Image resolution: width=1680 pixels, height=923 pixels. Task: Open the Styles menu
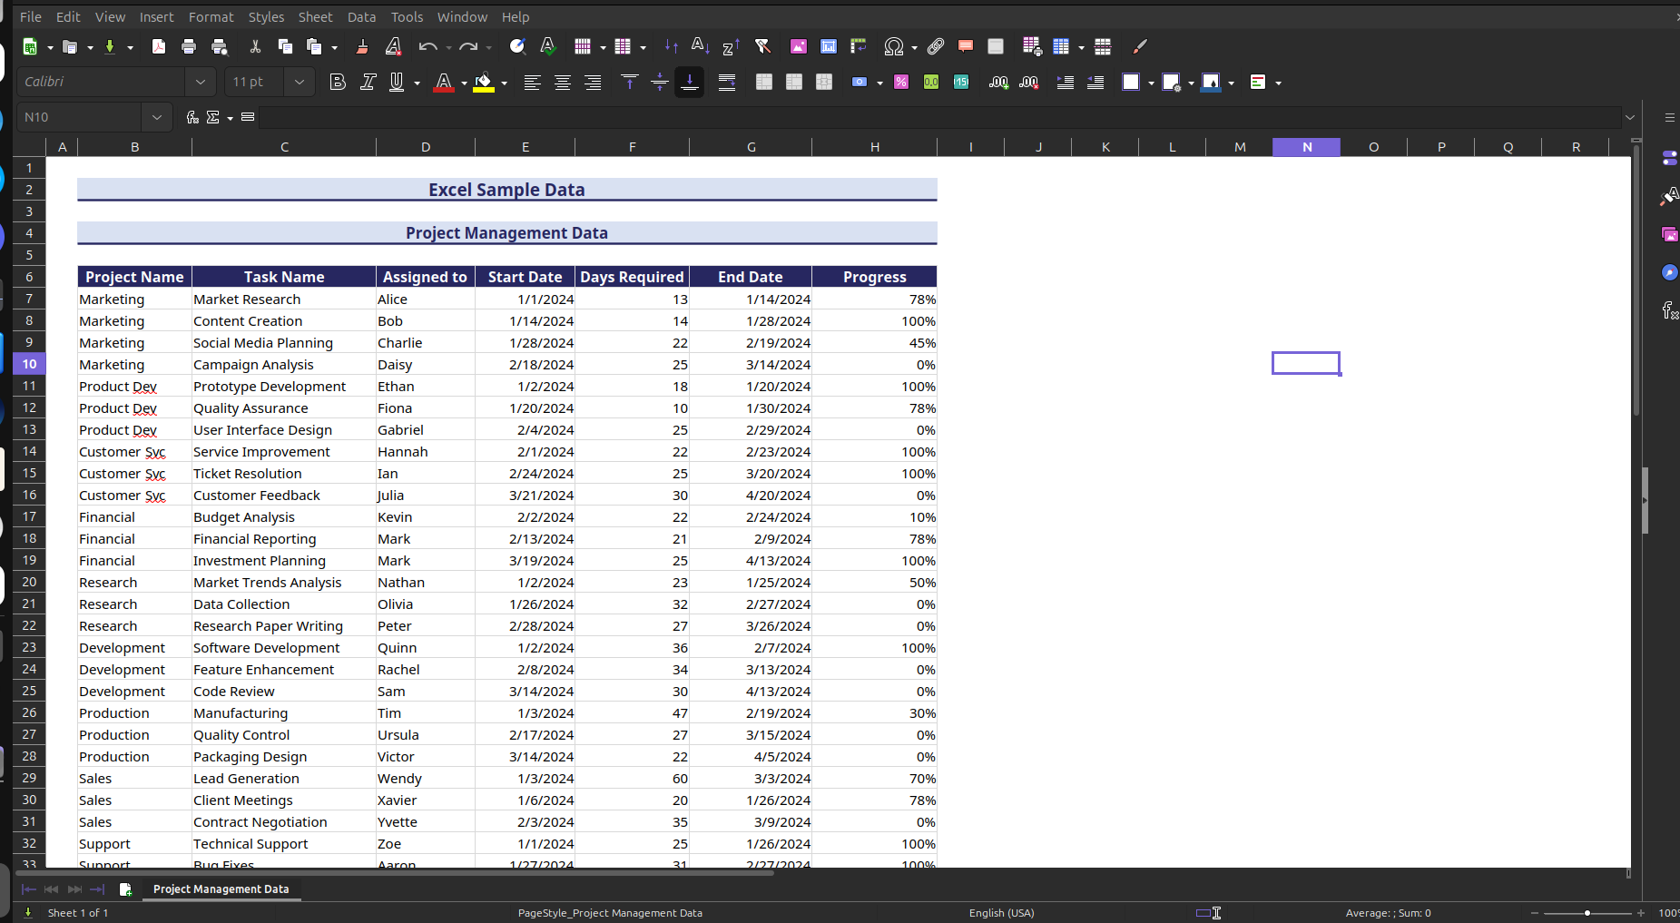pyautogui.click(x=266, y=16)
